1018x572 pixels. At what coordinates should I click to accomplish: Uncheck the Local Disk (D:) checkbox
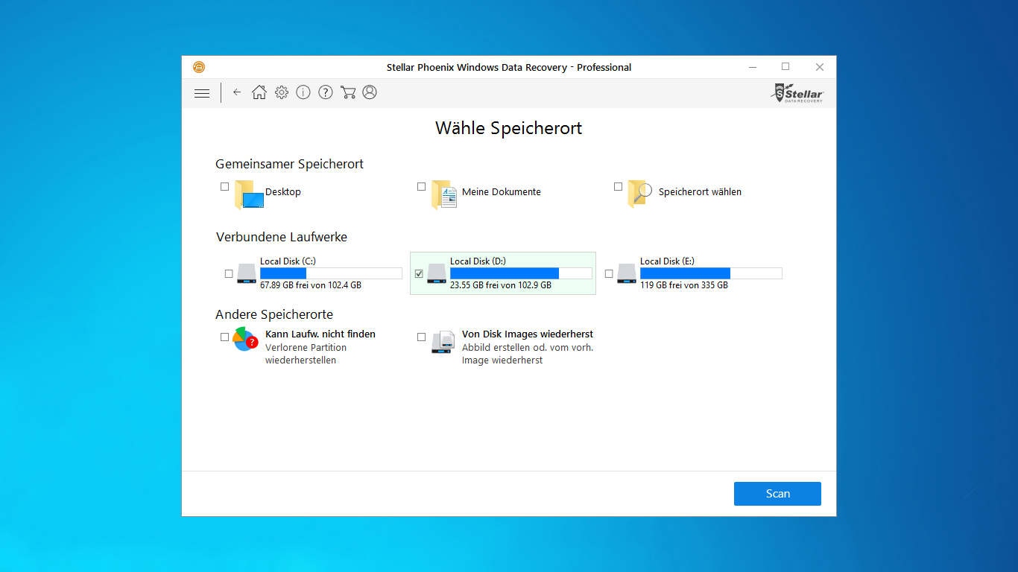[x=419, y=274]
